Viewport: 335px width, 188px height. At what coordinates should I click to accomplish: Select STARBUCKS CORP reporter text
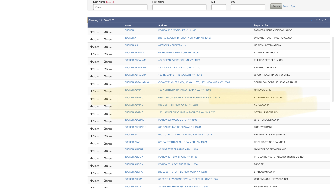tap(264, 172)
